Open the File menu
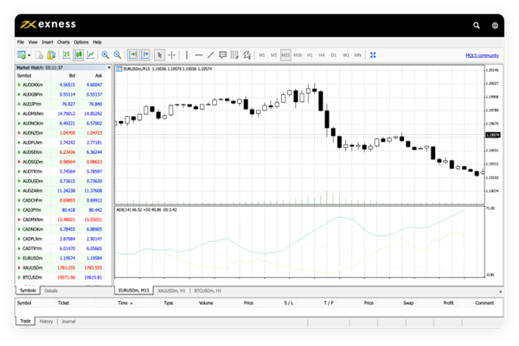 pos(21,42)
